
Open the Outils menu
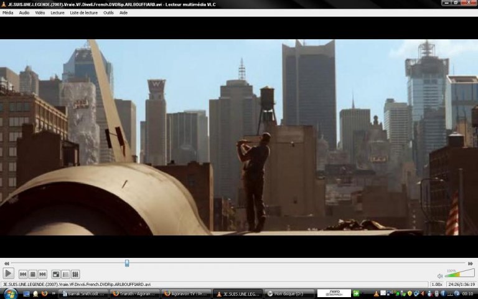coord(108,13)
